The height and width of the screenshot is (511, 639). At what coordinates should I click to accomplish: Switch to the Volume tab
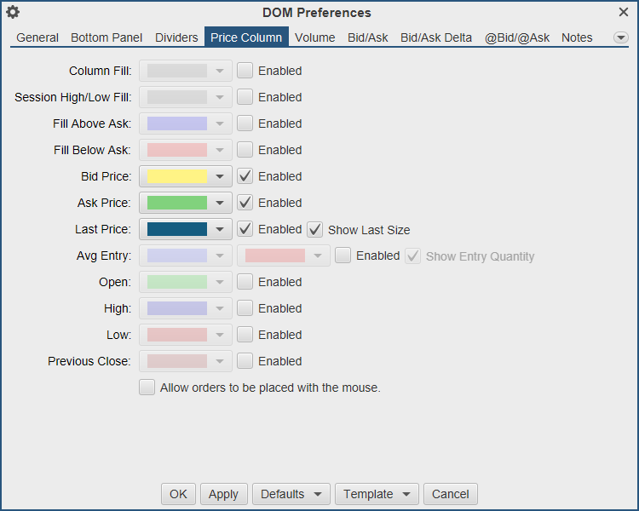[x=315, y=37]
